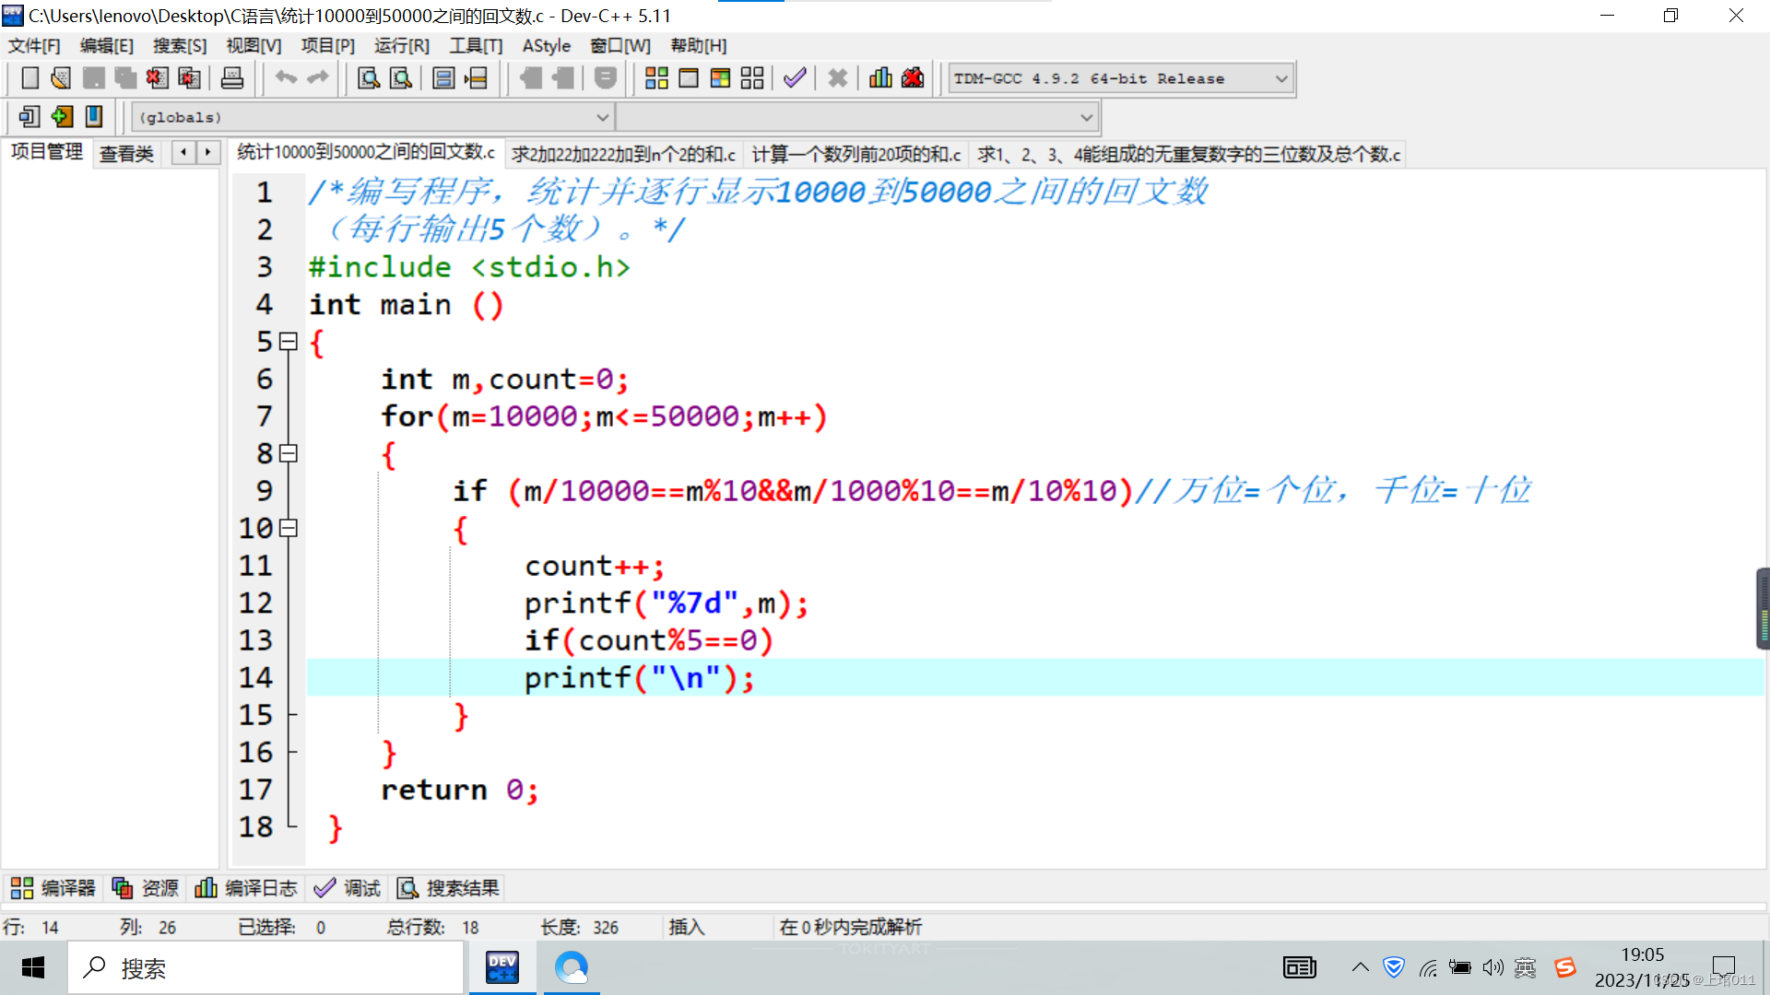Click the Insert green plus icon
1770x995 pixels.
(x=62, y=117)
